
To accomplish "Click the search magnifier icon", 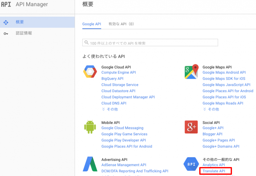I will coord(86,43).
